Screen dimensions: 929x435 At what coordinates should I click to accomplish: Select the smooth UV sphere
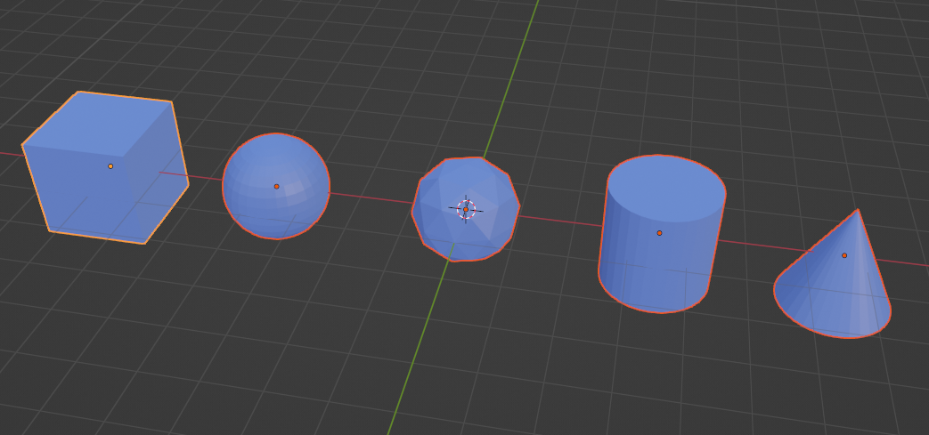(x=276, y=187)
